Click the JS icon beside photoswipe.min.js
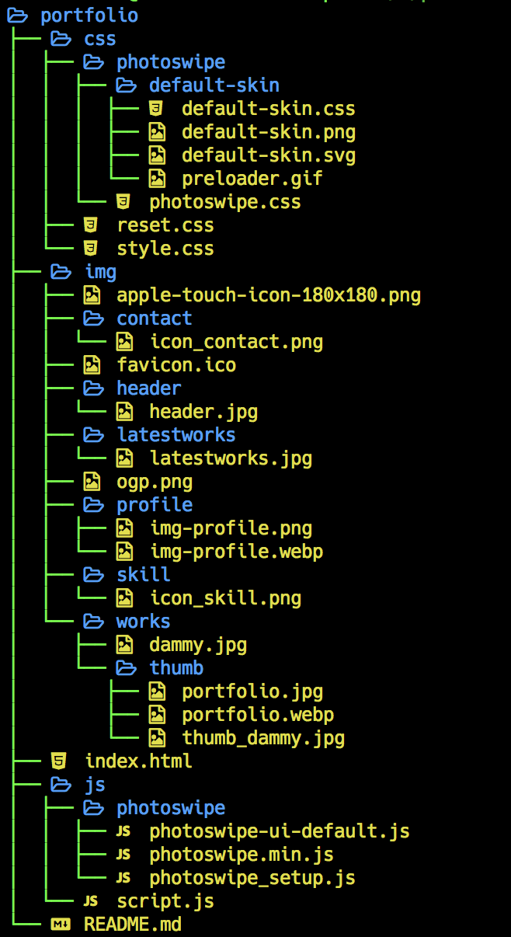This screenshot has height=937, width=511. click(123, 855)
